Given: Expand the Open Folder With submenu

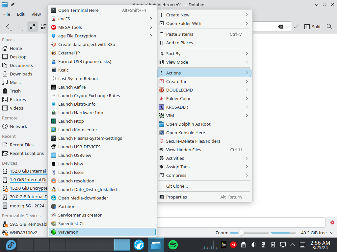Looking at the screenshot, I should pyautogui.click(x=204, y=23).
